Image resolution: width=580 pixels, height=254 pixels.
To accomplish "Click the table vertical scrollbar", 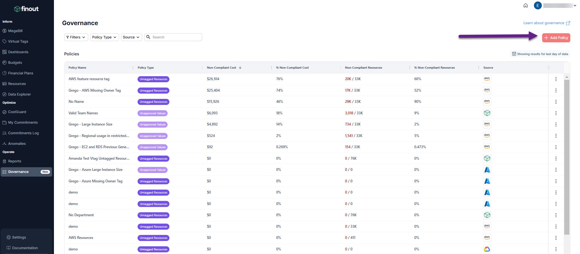I will pos(567,157).
